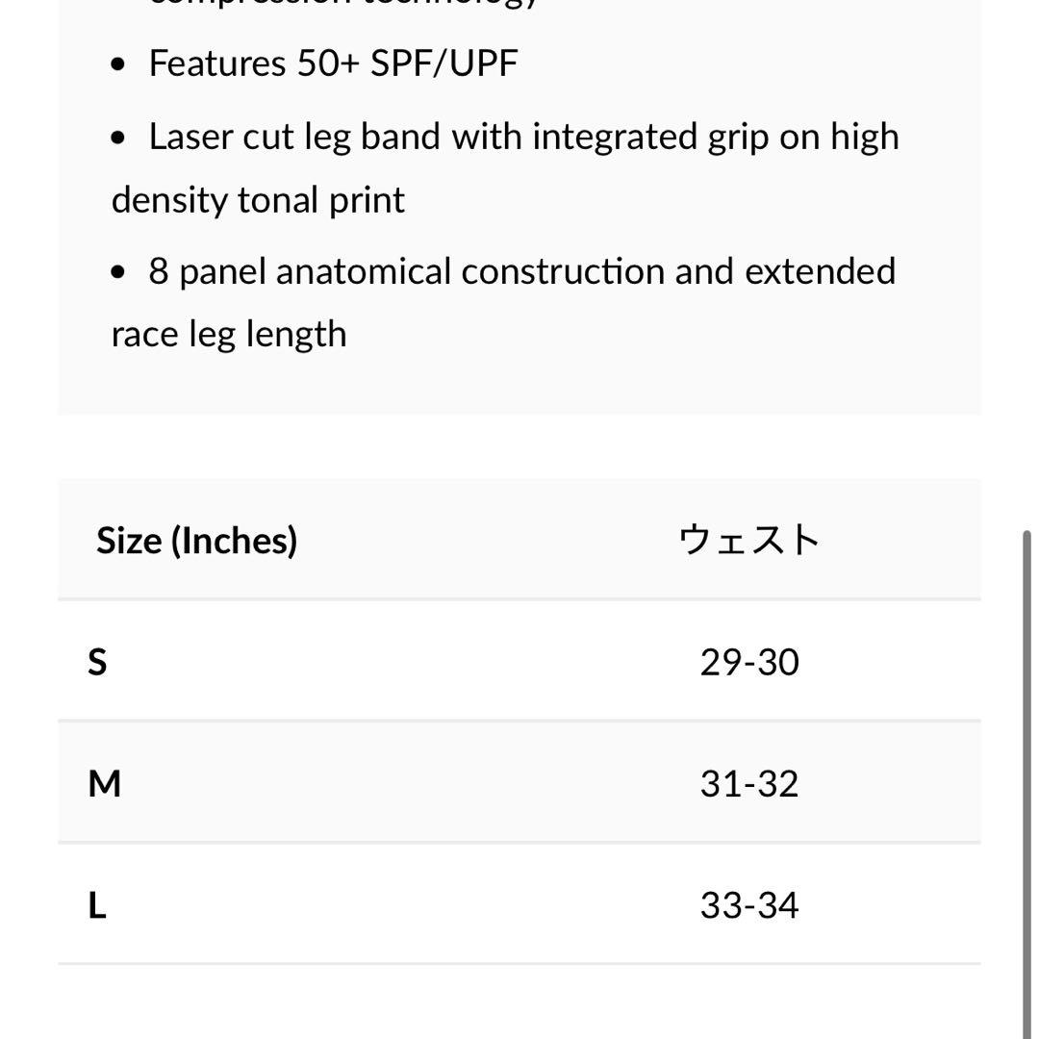1039x1039 pixels.
Task: Click the "Features 50+ SPF/UPF" text
Action: (333, 63)
